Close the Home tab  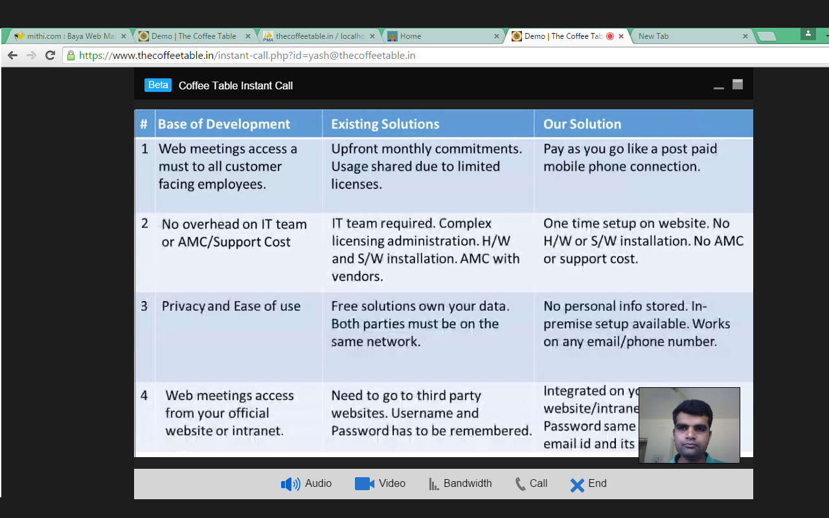pyautogui.click(x=497, y=36)
